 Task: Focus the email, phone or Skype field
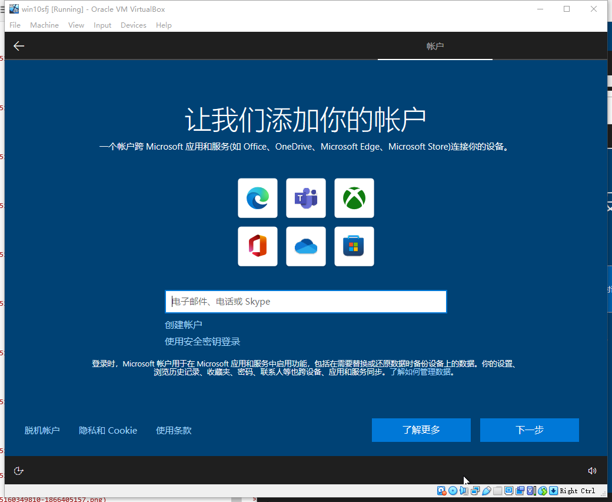click(x=306, y=302)
